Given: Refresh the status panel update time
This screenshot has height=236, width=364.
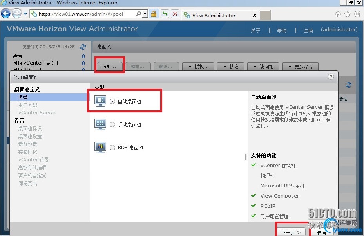Looking at the screenshot, I should point(83,47).
